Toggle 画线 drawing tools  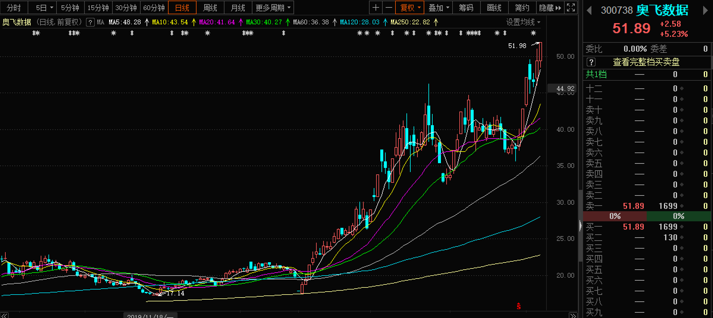pyautogui.click(x=494, y=7)
